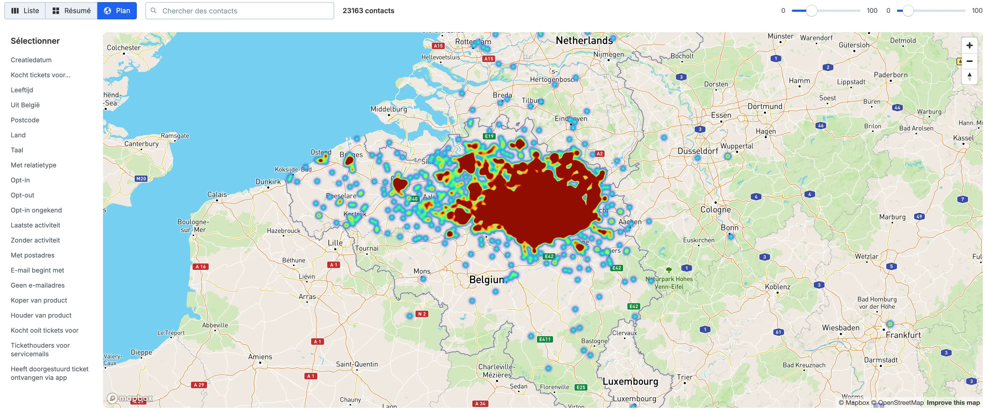The width and height of the screenshot is (986, 411).
Task: Select the Koper van product filter
Action: click(x=39, y=300)
